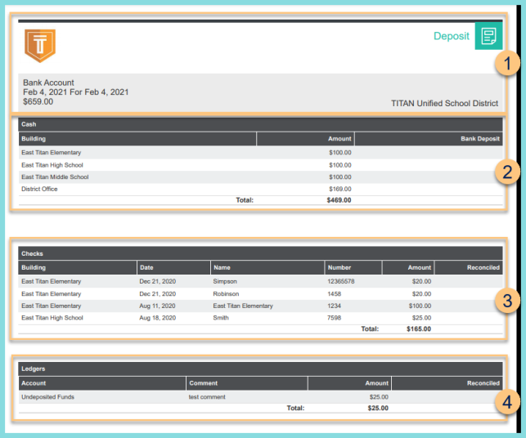
Task: Click check number 1234
Action: tap(334, 306)
